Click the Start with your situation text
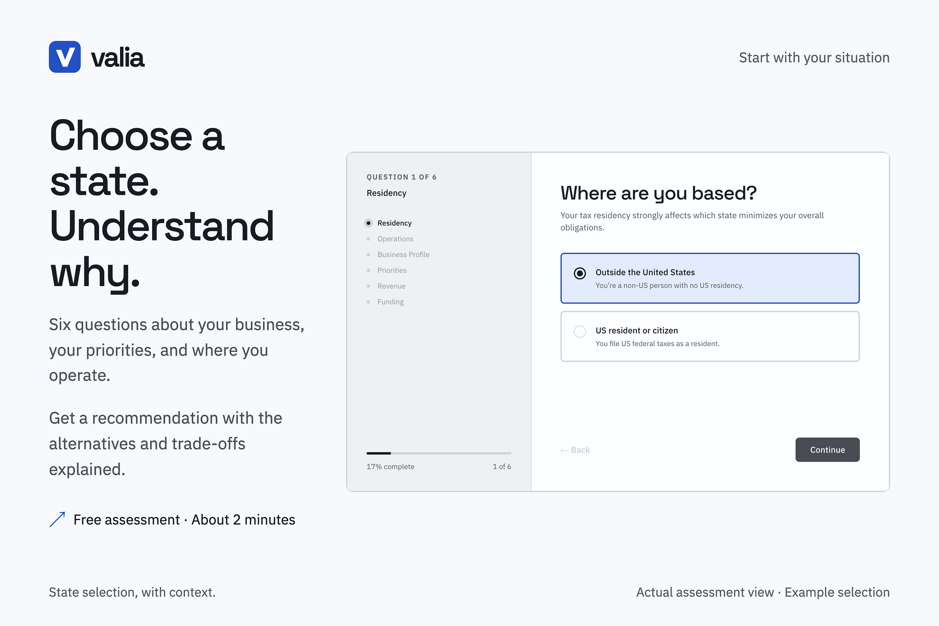 (x=814, y=58)
